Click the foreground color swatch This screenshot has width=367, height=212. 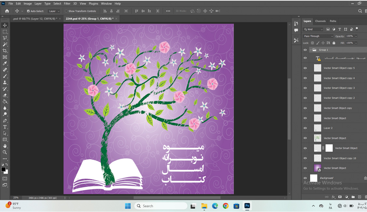(3, 169)
